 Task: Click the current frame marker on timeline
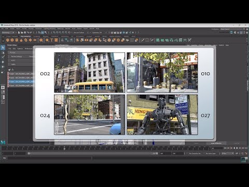(x=64, y=148)
